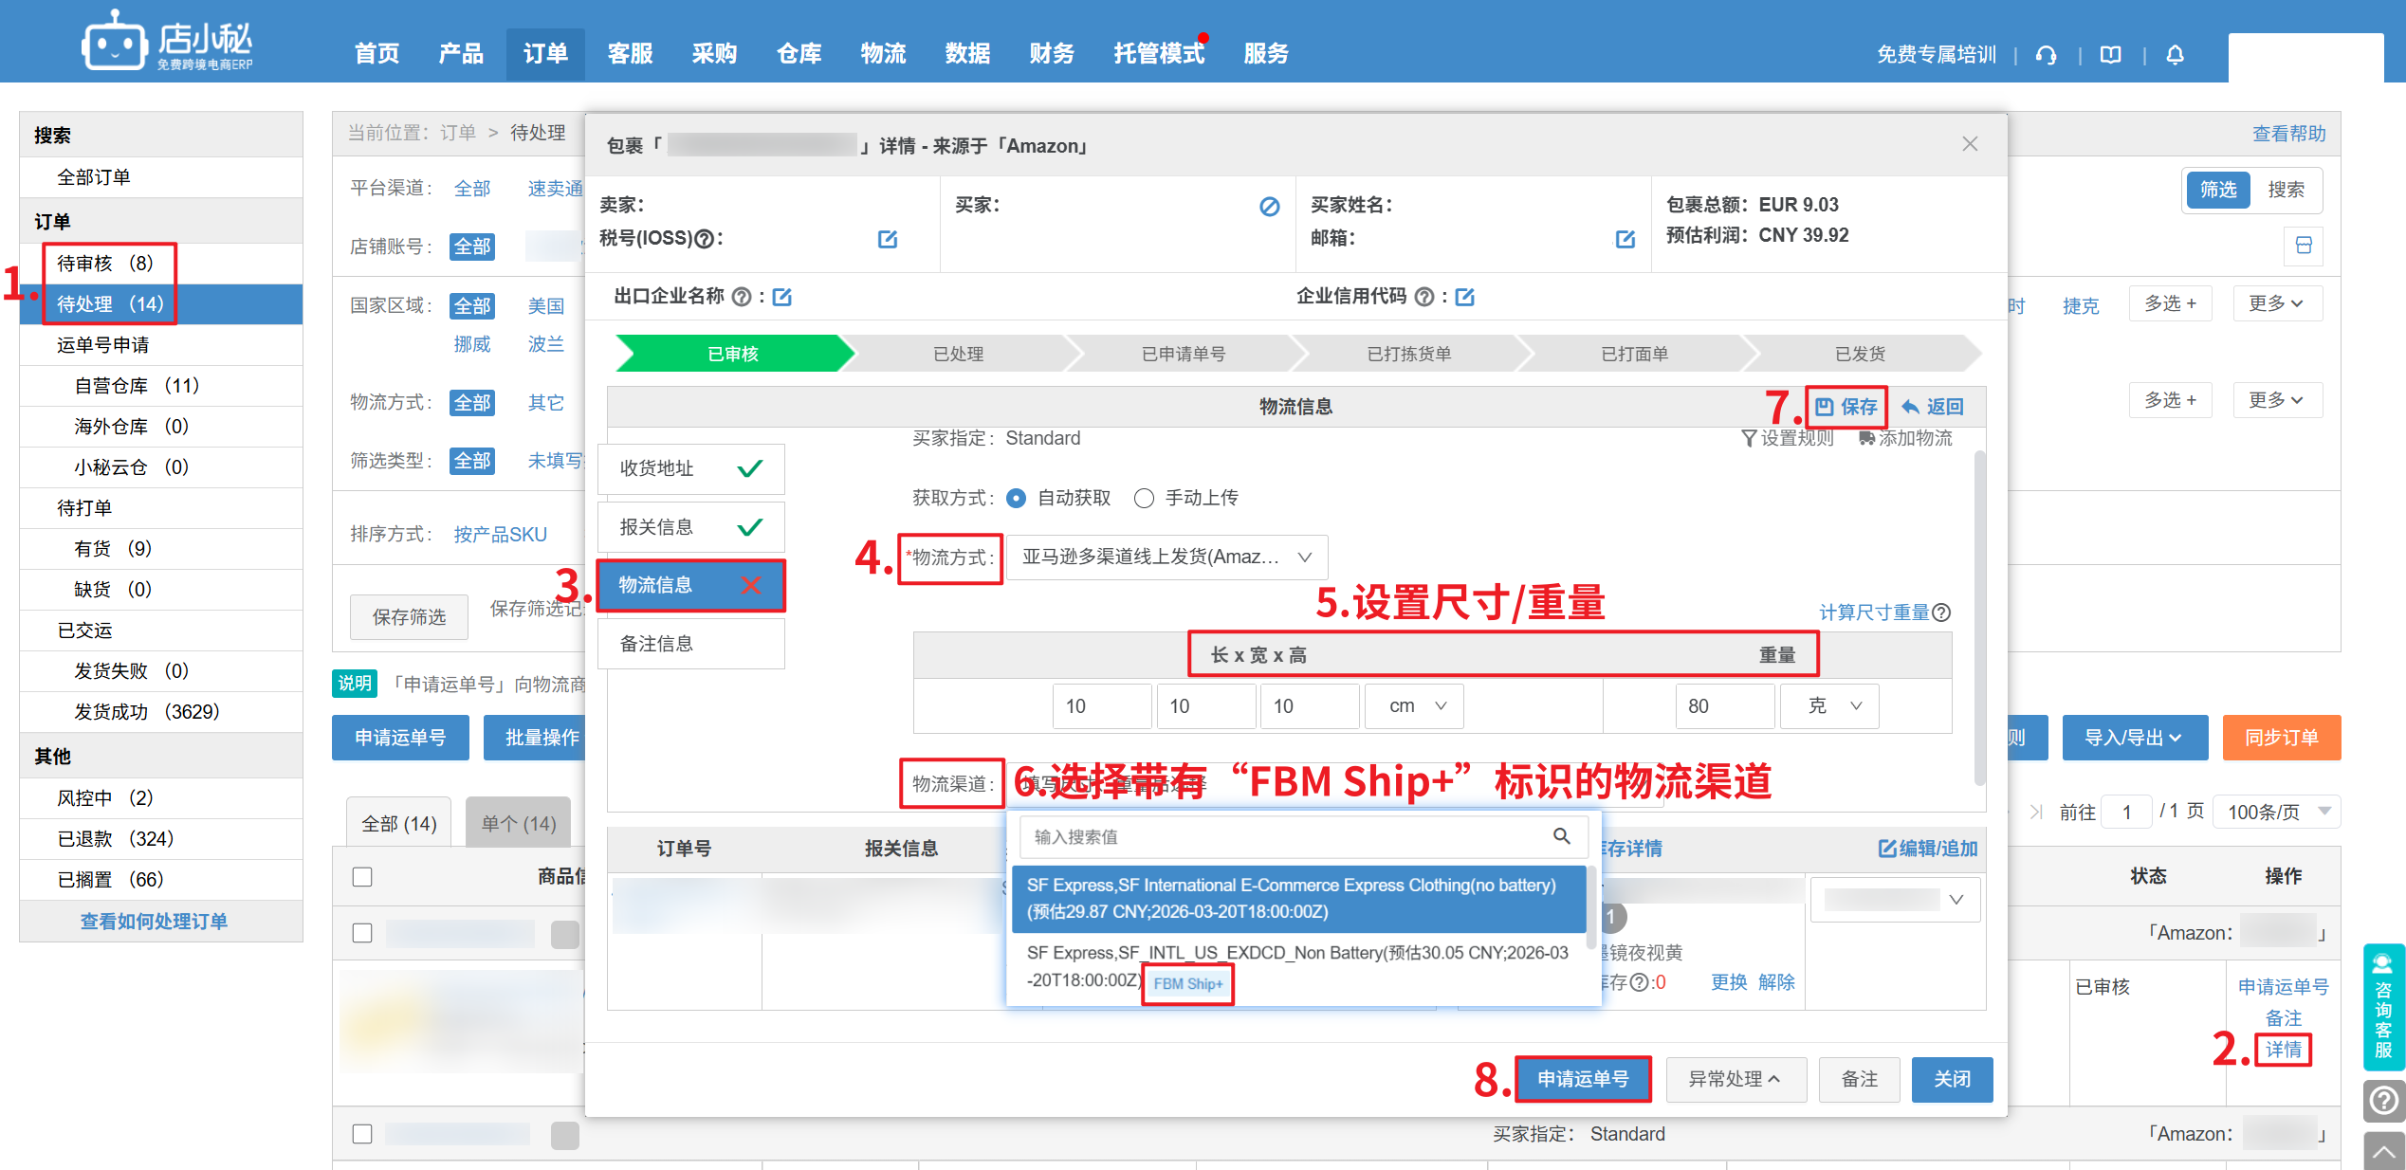Click search magnifier in channel dropdown
Screen dimensions: 2406x1170
pyautogui.click(x=1561, y=836)
